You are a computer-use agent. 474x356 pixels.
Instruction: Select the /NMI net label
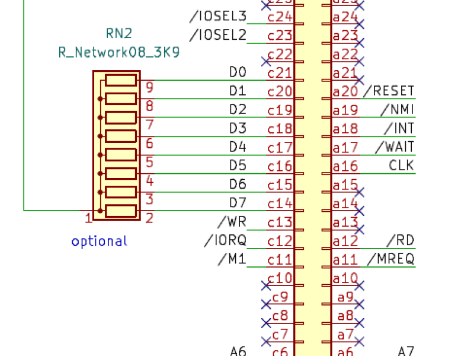point(397,110)
